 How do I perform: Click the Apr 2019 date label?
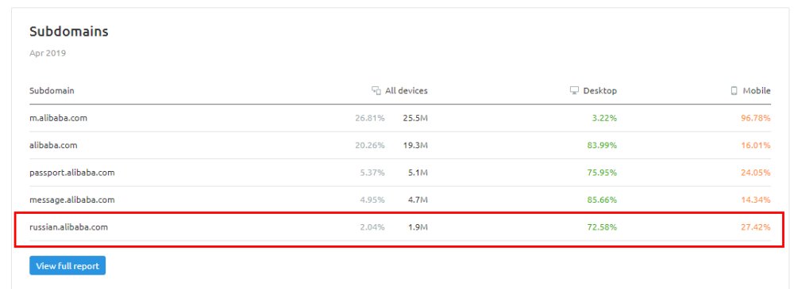(48, 53)
